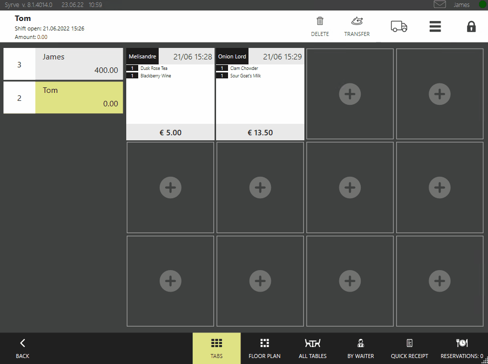Open the delivery truck section

click(399, 26)
